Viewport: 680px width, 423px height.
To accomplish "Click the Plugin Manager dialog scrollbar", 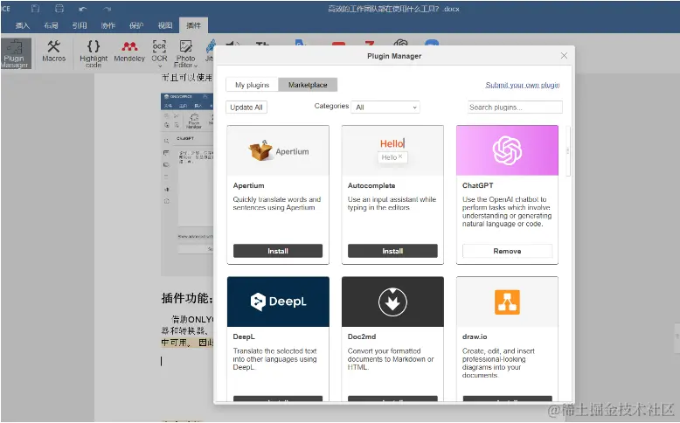I will coord(568,151).
